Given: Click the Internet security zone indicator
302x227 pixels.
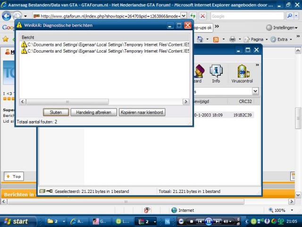Looking at the screenshot, I should click(183, 210).
